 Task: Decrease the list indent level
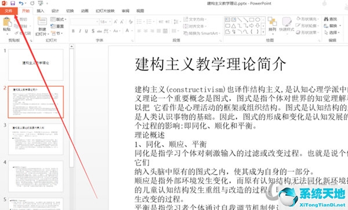point(161,21)
